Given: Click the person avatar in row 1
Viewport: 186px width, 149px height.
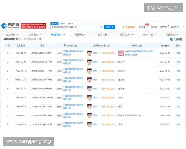Looking at the screenshot, I should coord(89,53).
